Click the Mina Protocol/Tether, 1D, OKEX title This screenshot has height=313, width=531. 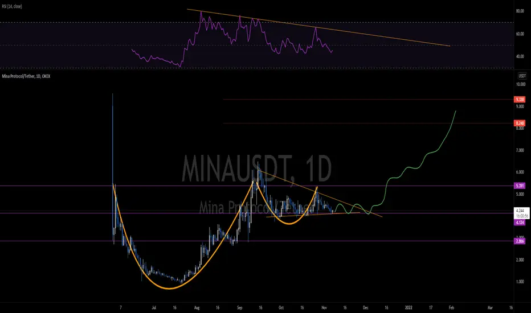coord(26,76)
